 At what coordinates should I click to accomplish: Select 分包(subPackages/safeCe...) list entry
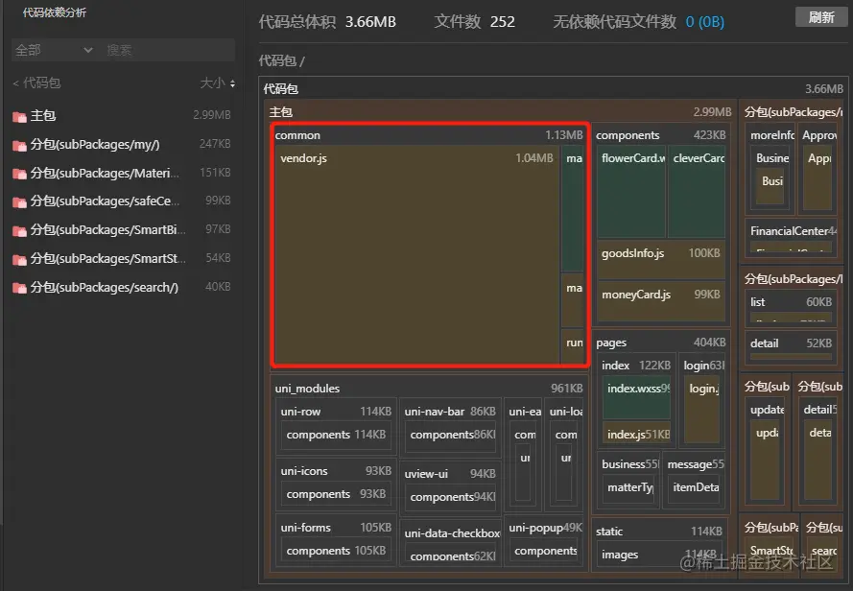(122, 201)
